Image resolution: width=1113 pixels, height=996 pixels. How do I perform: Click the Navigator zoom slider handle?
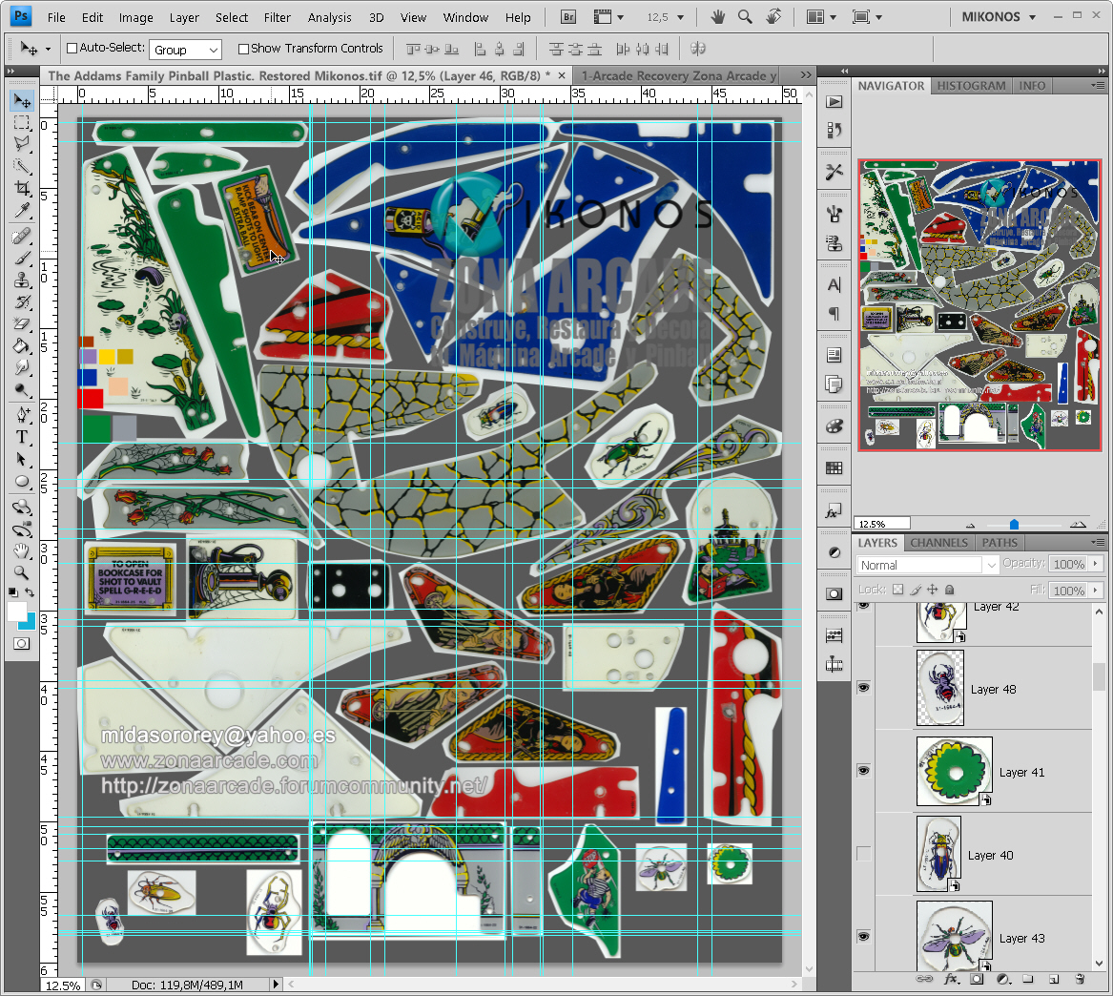[x=1014, y=525]
